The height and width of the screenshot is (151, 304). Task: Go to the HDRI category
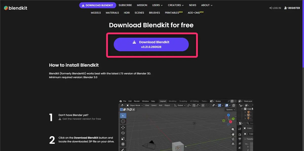point(127,13)
